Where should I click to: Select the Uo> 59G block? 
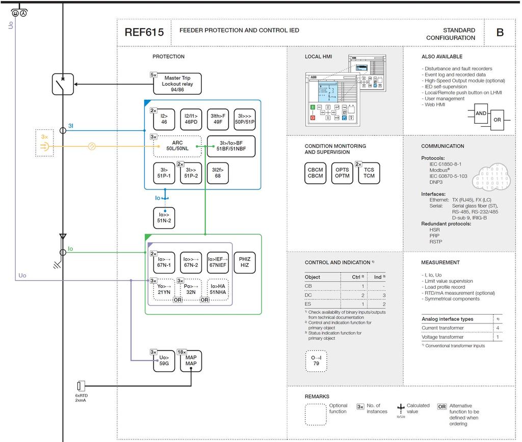[164, 361]
